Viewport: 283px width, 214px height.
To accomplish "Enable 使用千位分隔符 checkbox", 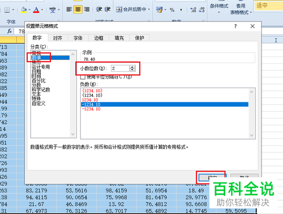I will [83, 77].
